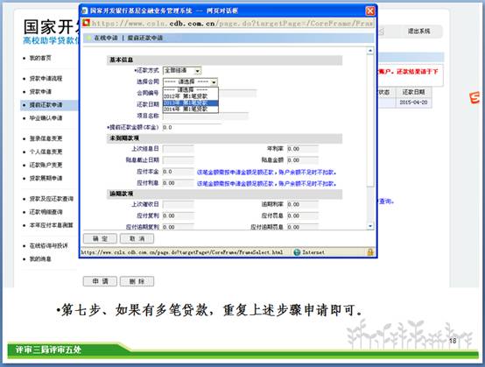This screenshot has width=485, height=367.
Task: Click the 申请 button below the dialog
Action: [100, 281]
